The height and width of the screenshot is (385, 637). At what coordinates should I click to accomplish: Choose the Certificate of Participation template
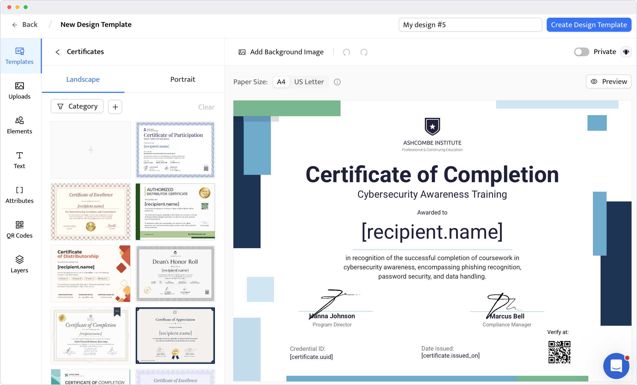tap(175, 150)
